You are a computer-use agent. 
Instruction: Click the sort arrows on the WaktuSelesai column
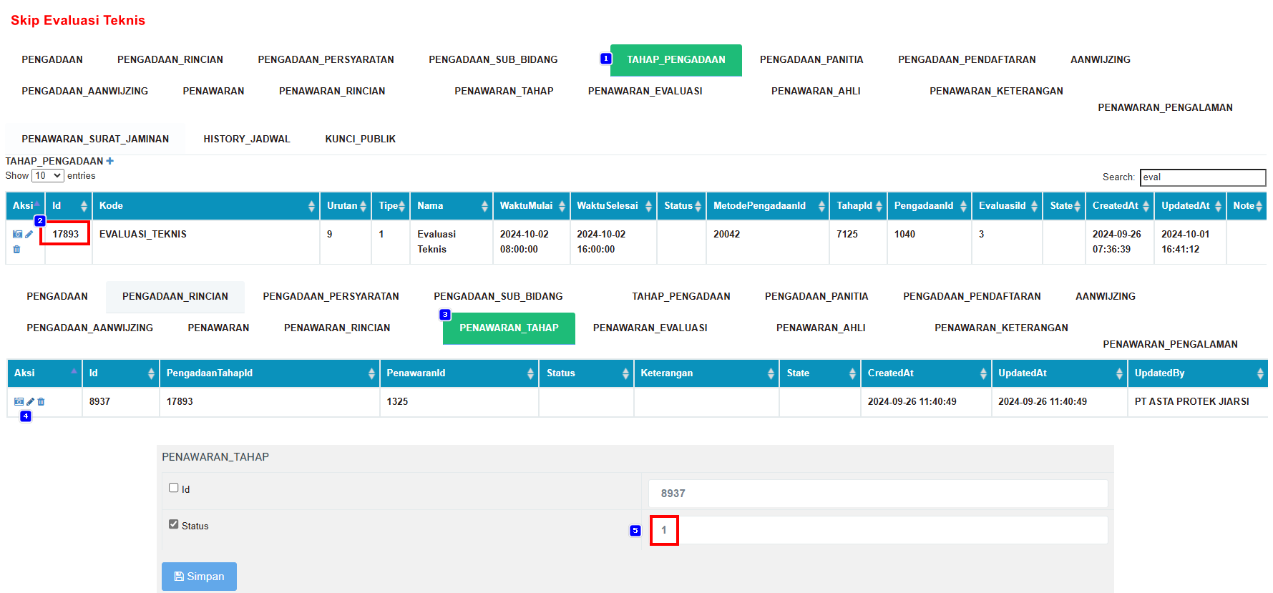coord(648,206)
